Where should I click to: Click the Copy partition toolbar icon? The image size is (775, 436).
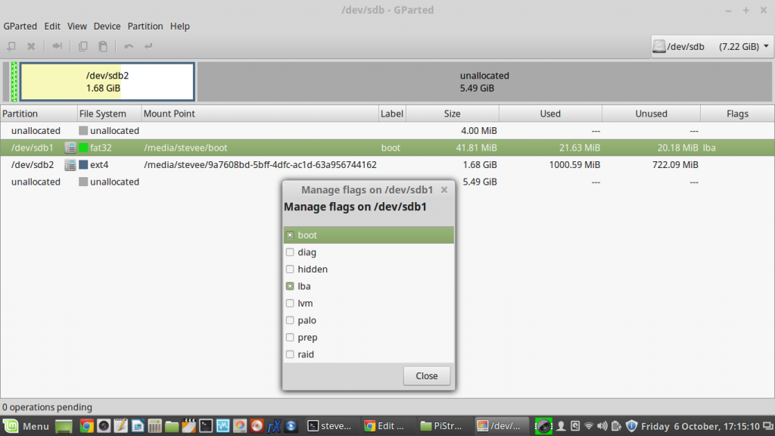tap(83, 46)
